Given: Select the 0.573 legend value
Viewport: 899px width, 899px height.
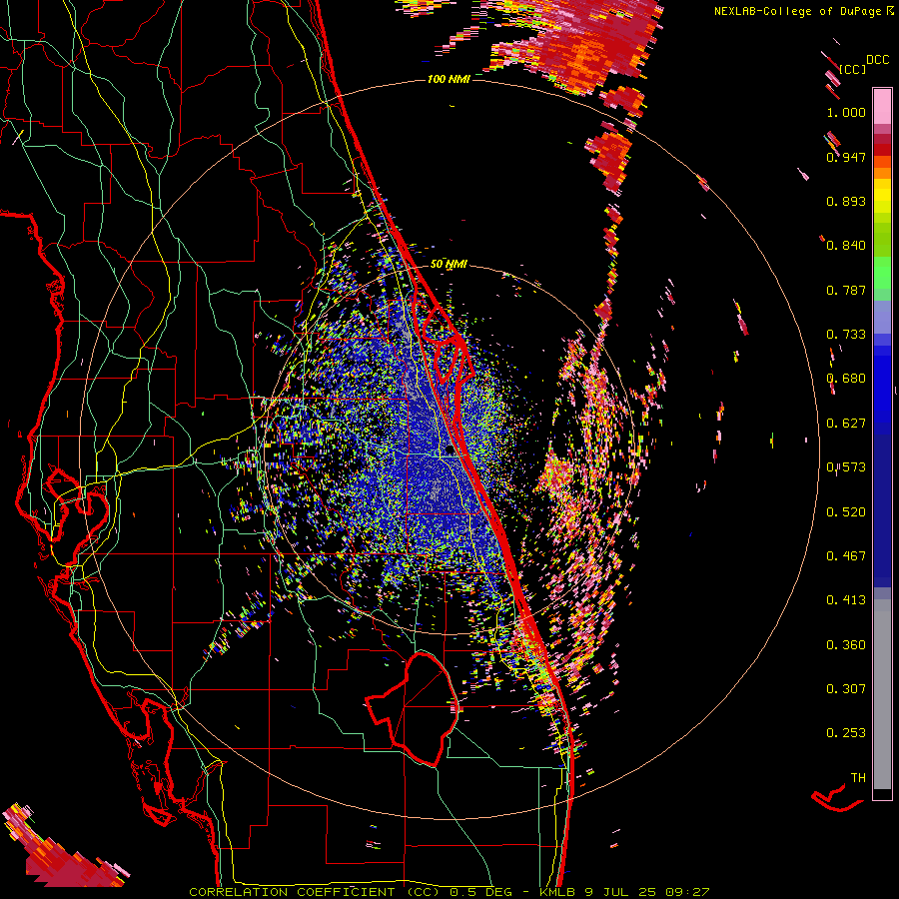Looking at the screenshot, I should pos(846,467).
